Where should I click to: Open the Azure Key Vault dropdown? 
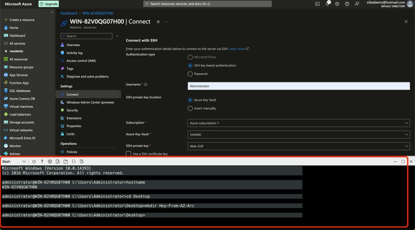tap(298, 134)
